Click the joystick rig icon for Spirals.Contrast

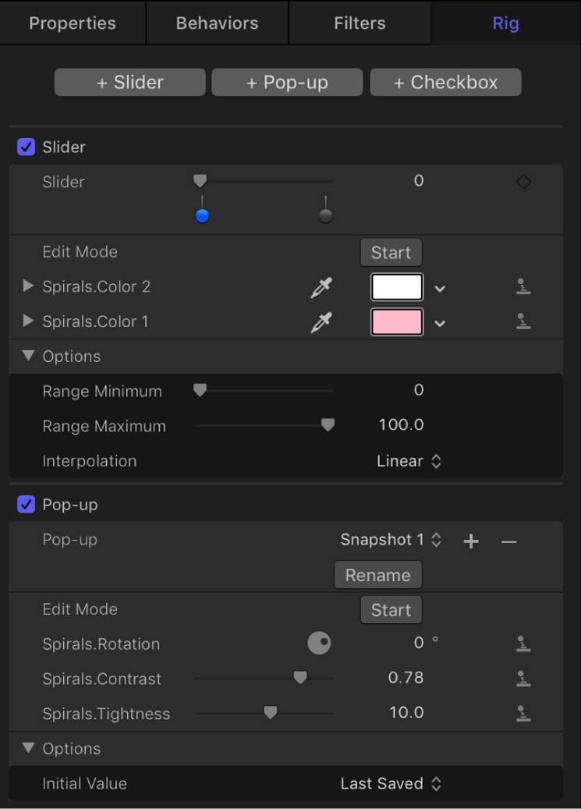tap(523, 678)
